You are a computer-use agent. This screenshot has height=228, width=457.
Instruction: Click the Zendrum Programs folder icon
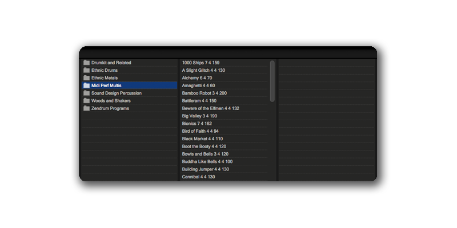pos(87,108)
